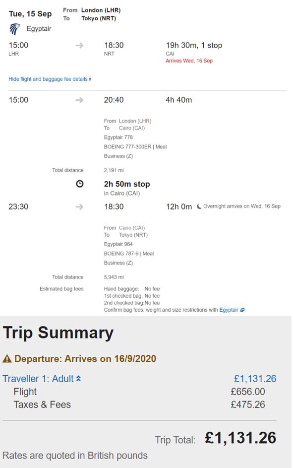Click the chevron next to Traveller 1: Adult

click(78, 379)
